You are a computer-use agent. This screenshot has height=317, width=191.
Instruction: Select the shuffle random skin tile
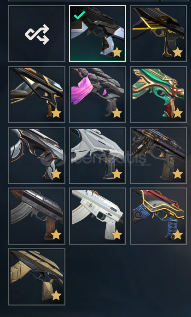[37, 34]
